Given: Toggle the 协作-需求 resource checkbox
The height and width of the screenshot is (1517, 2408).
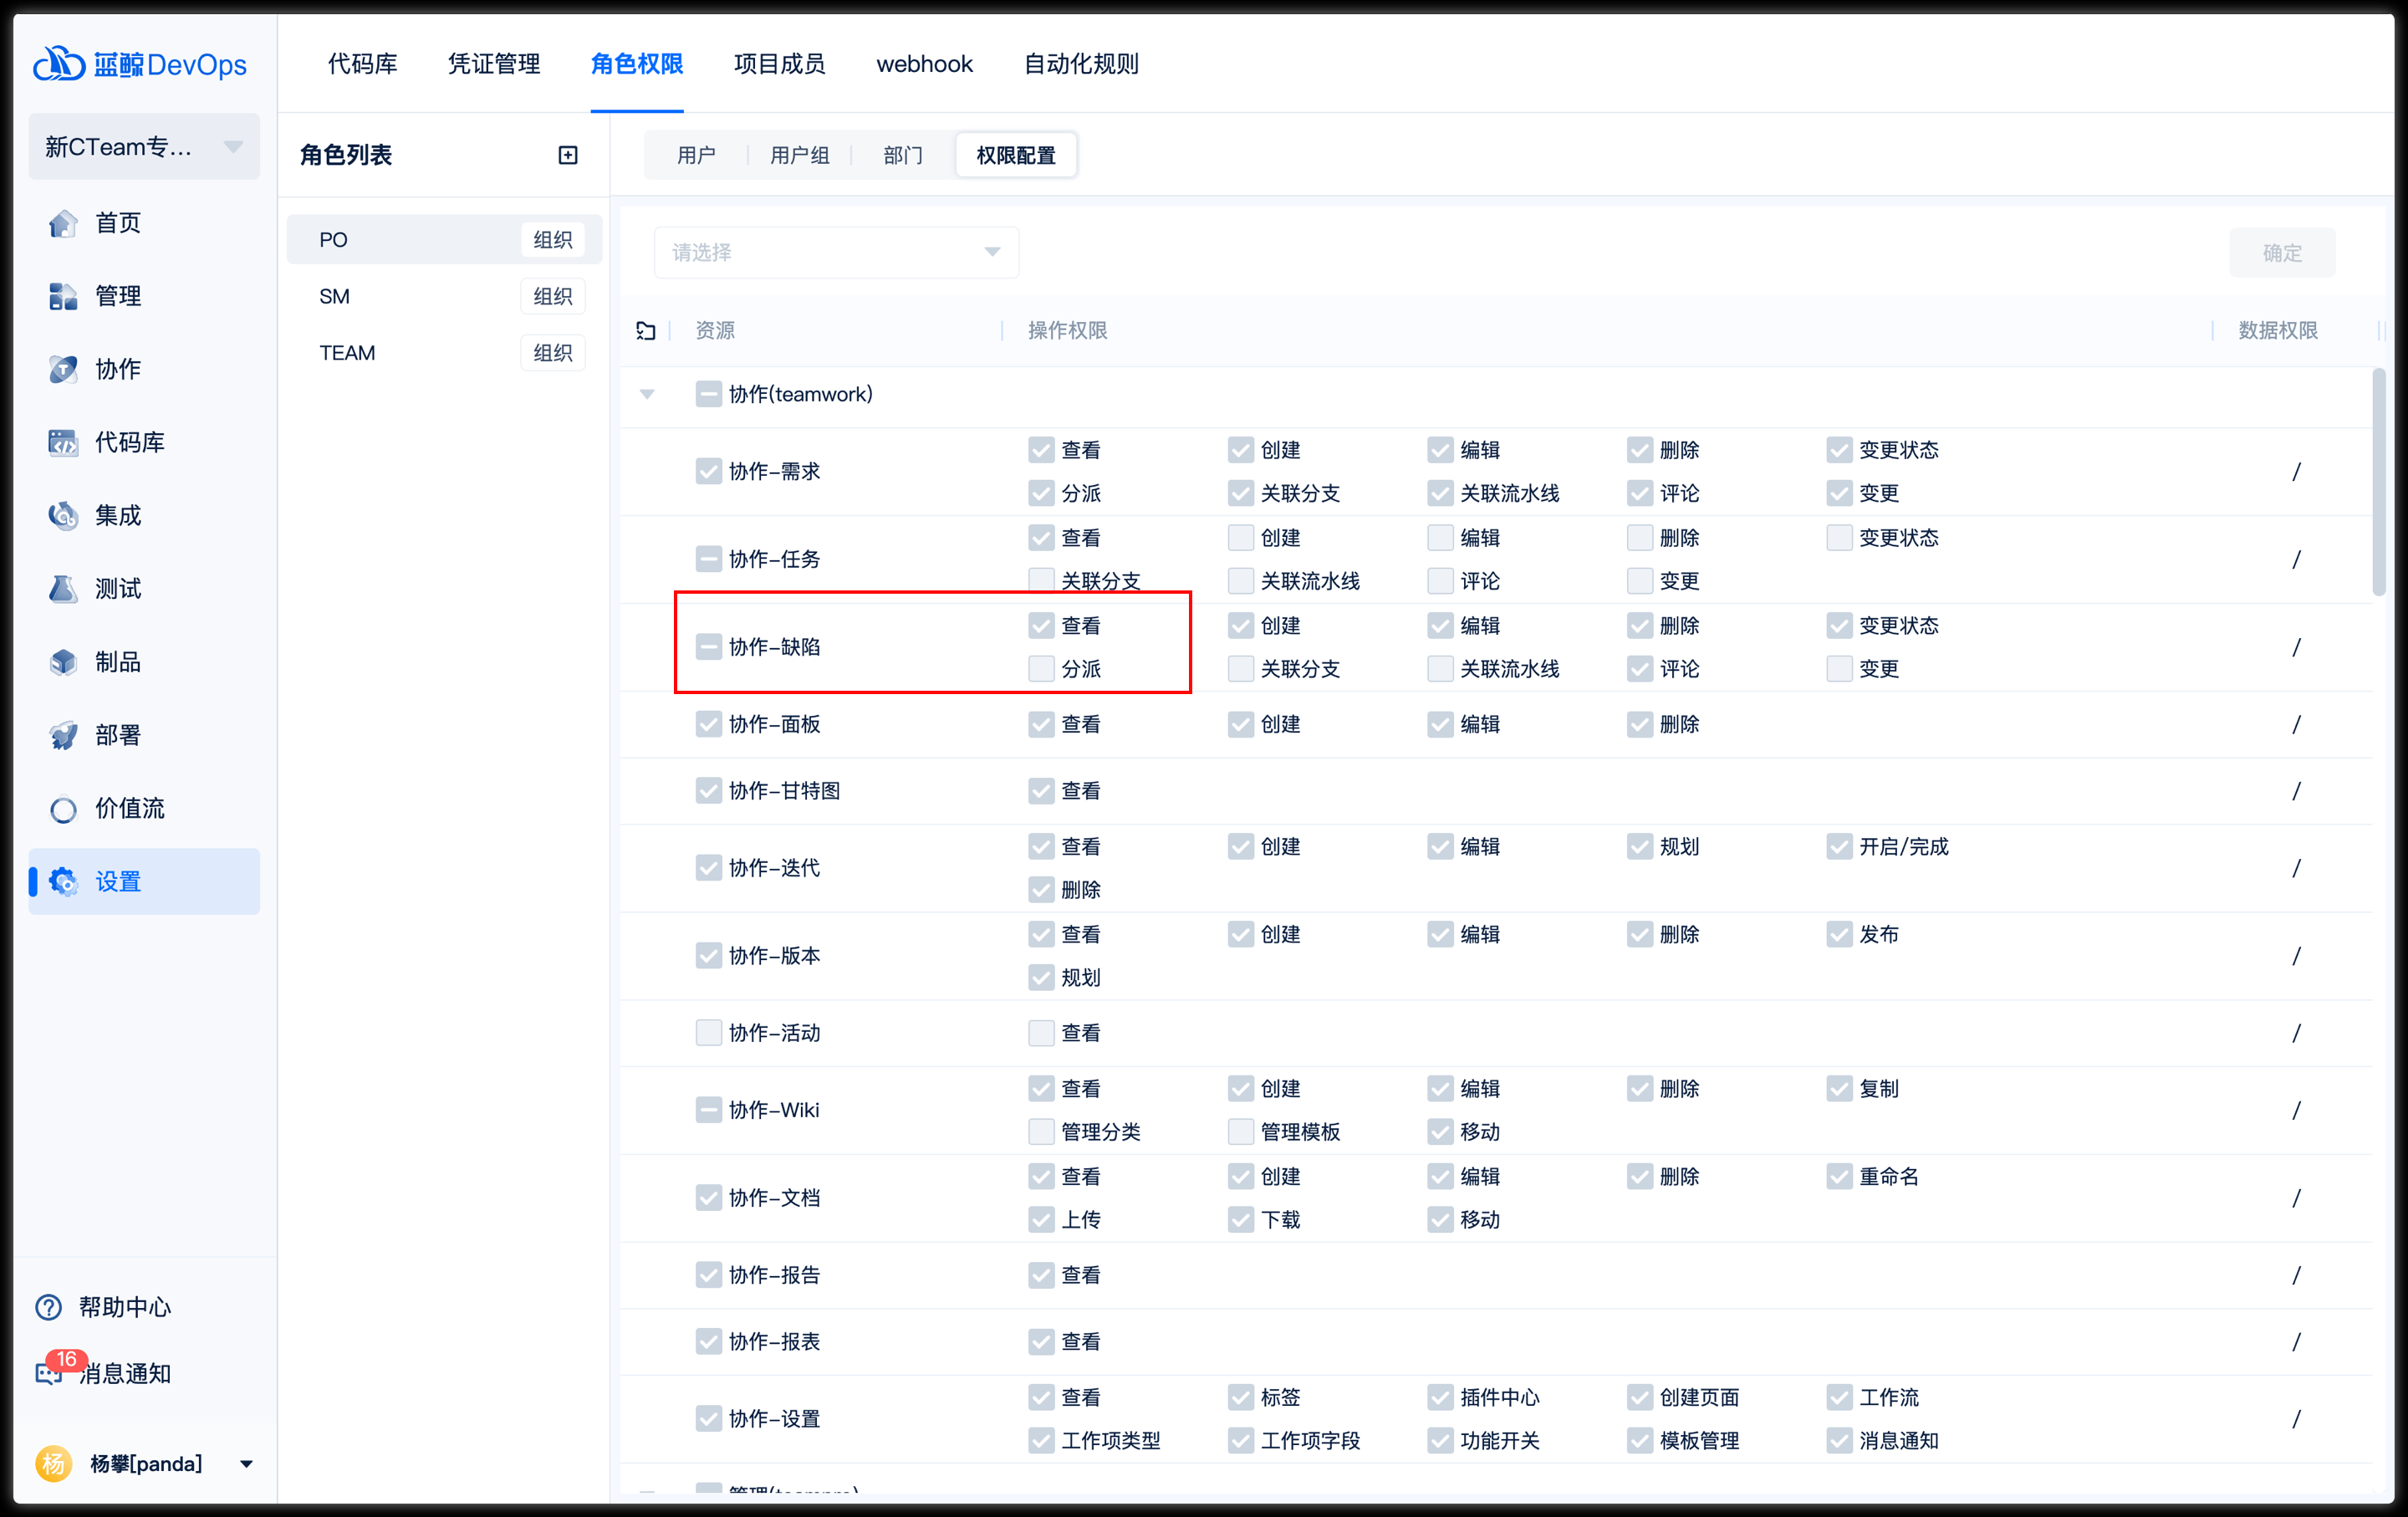Looking at the screenshot, I should click(708, 471).
